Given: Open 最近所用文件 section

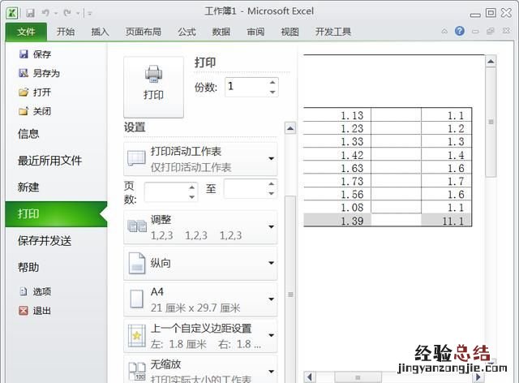Looking at the screenshot, I should 49,161.
